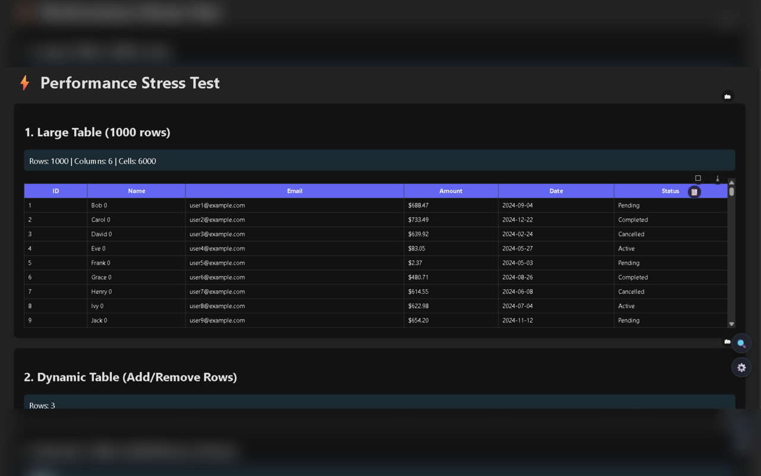Click the user8@example.com email cell
This screenshot has height=476, width=761.
coord(295,306)
